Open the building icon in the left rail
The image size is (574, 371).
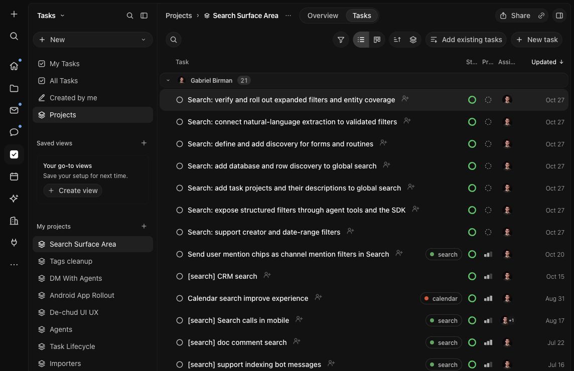tap(14, 221)
